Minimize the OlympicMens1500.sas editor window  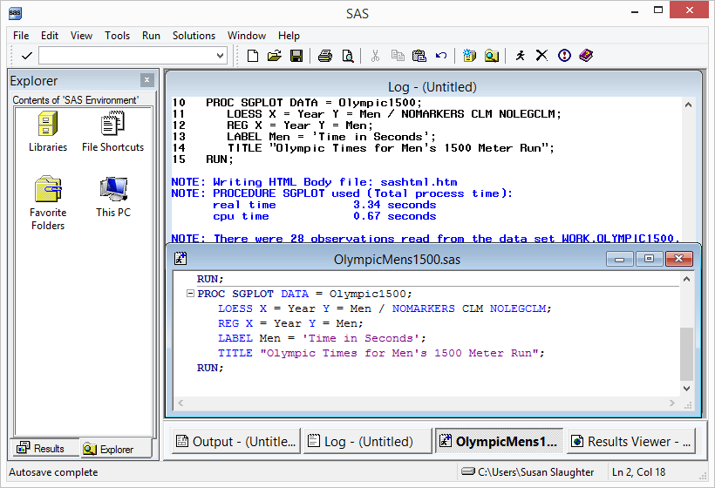click(619, 259)
